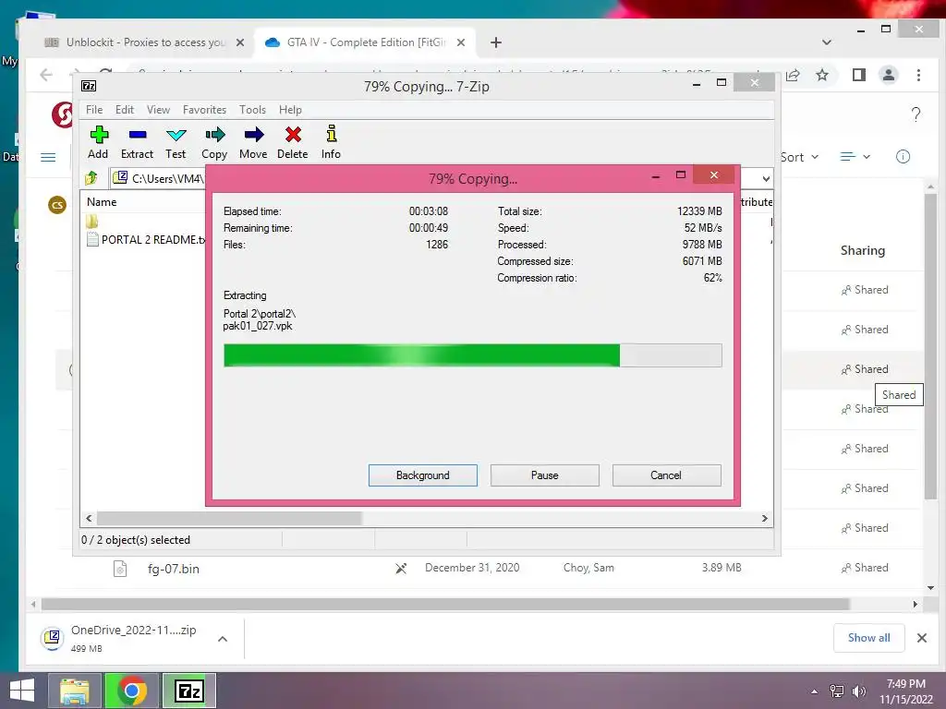946x709 pixels.
Task: Open the Info tool in 7-Zip
Action: coord(331,142)
